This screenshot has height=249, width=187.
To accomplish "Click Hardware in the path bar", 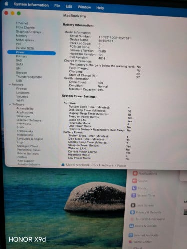I will click(106, 165).
